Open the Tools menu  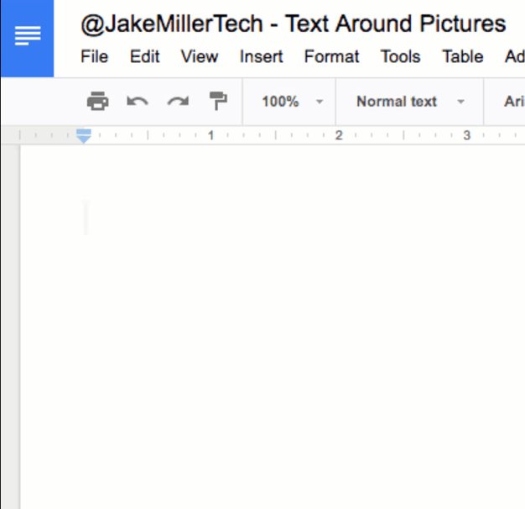tap(400, 56)
